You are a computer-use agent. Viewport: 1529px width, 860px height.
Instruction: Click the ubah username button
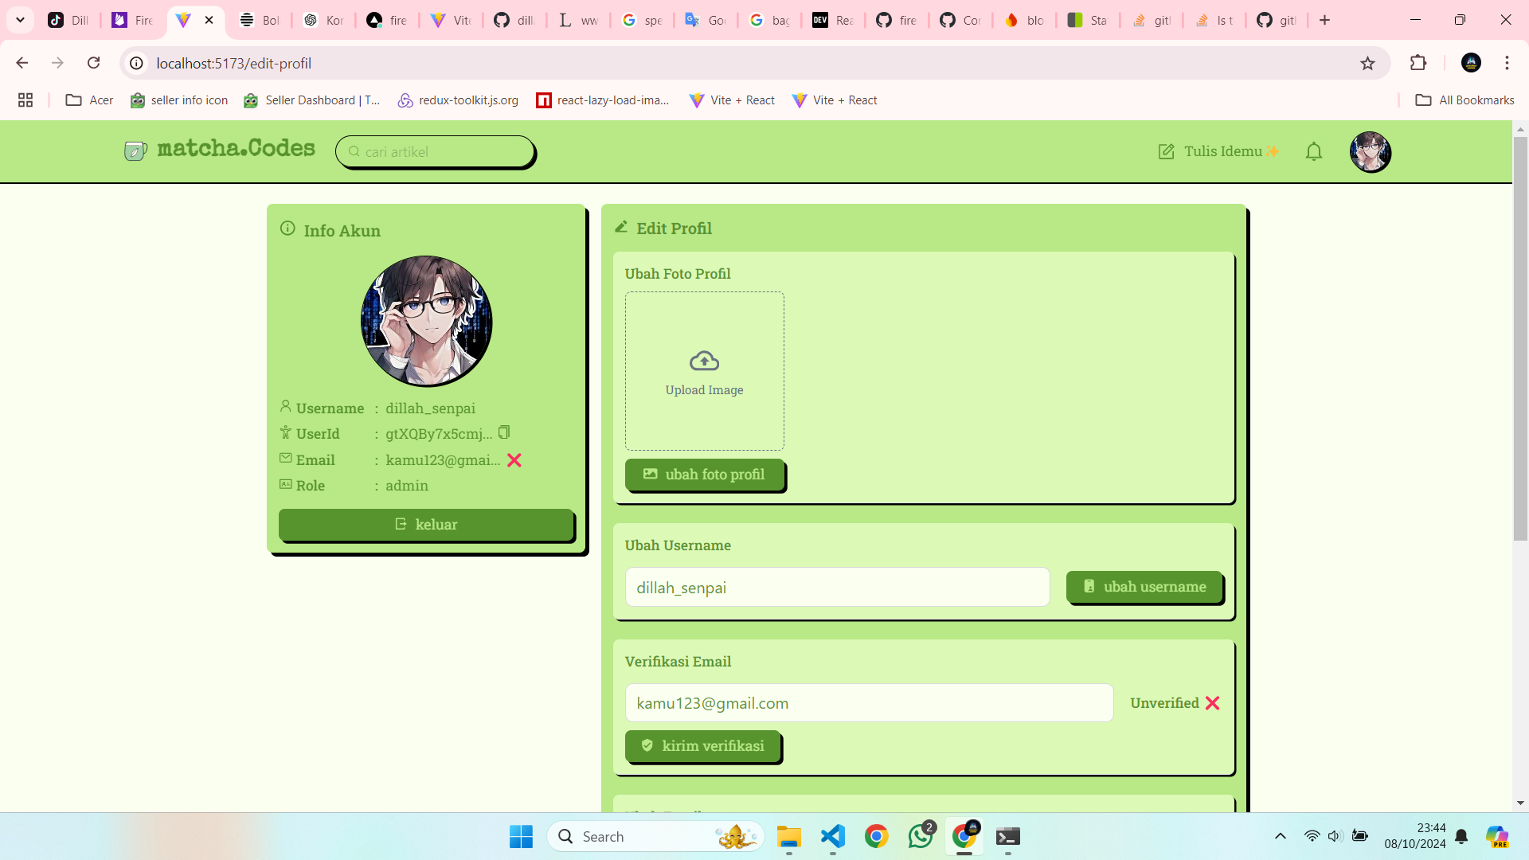pos(1144,586)
